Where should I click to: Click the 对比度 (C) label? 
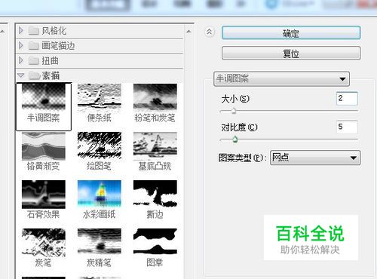[x=239, y=127]
